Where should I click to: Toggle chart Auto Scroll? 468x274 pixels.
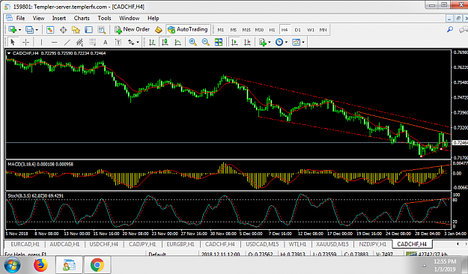tap(234, 42)
